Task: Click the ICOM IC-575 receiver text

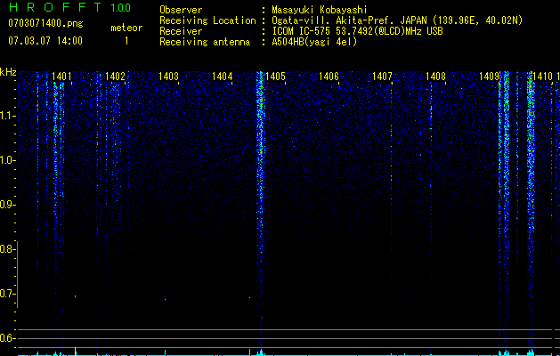Action: [357, 31]
